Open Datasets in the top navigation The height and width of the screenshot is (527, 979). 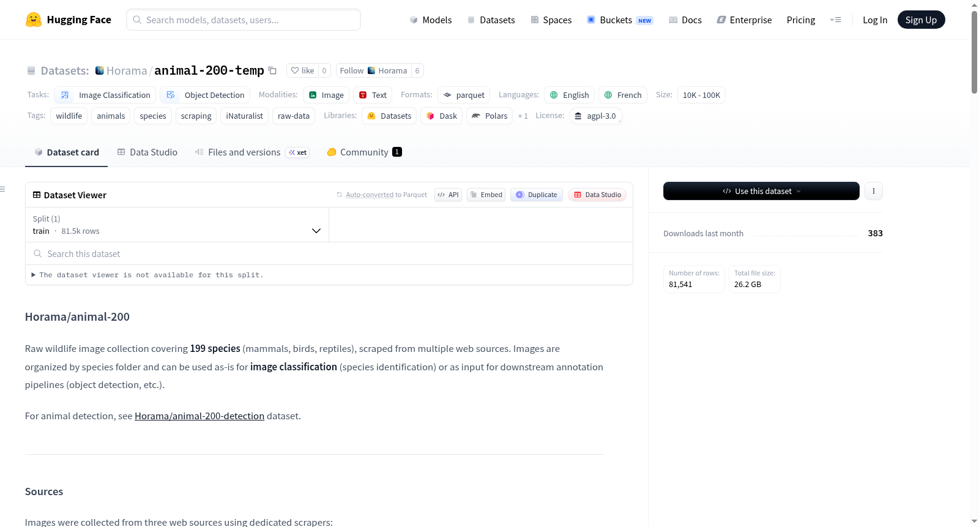point(491,20)
